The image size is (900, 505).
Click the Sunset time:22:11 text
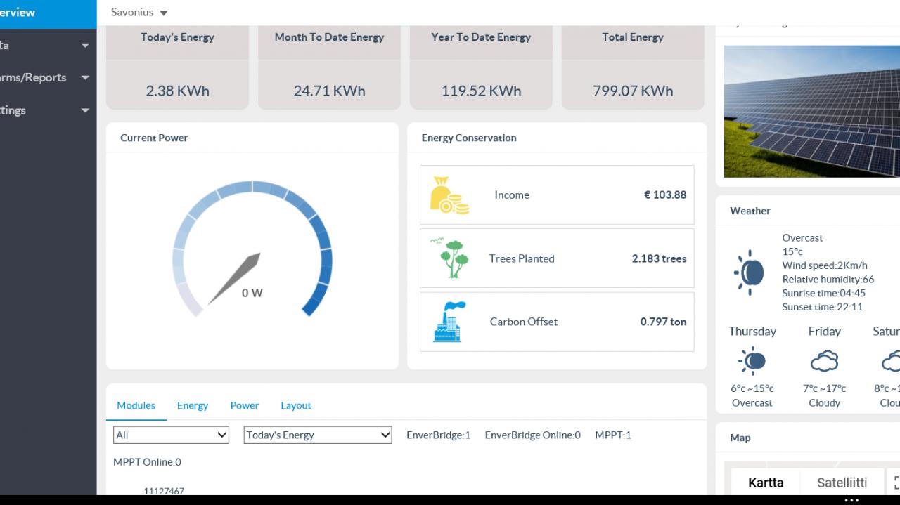point(822,307)
